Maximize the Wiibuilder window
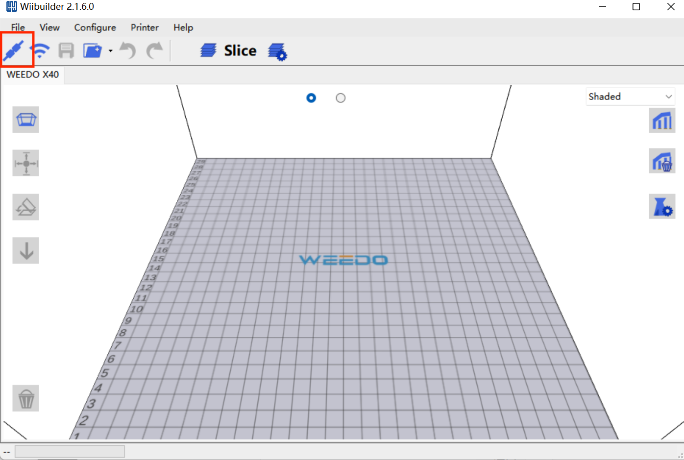 tap(636, 7)
